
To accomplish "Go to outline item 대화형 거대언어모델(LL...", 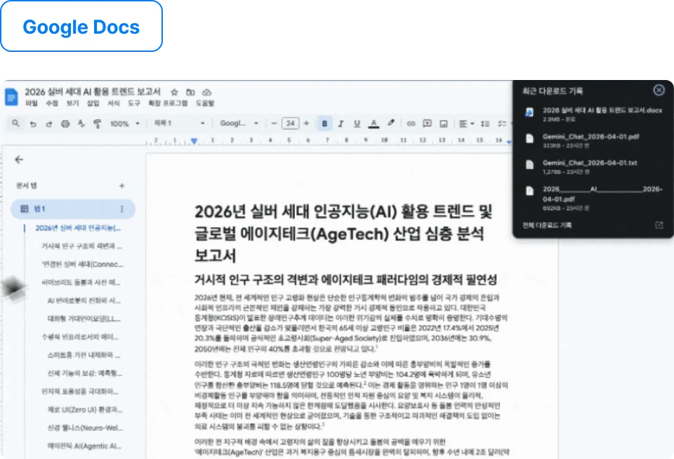I will 84,319.
